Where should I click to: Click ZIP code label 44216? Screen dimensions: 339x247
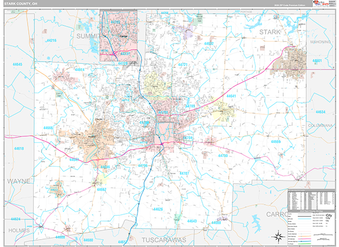(51, 40)
